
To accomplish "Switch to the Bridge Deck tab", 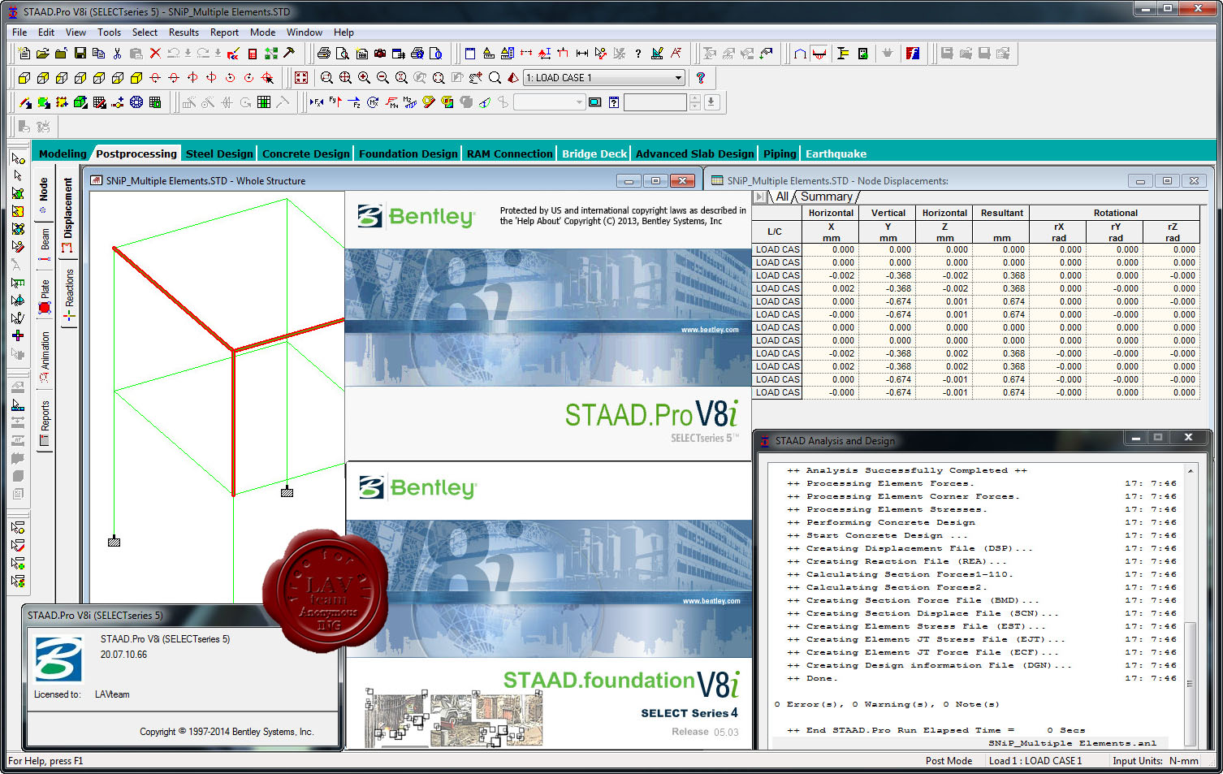I will [594, 154].
